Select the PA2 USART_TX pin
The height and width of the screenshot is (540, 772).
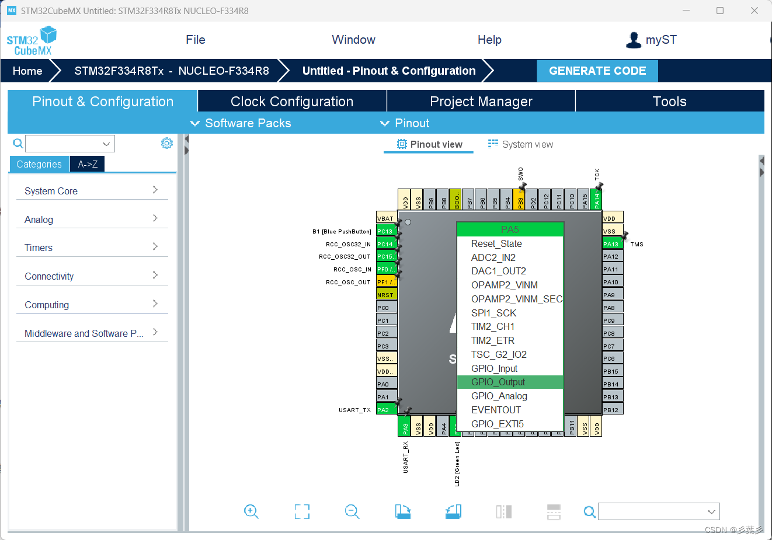387,410
